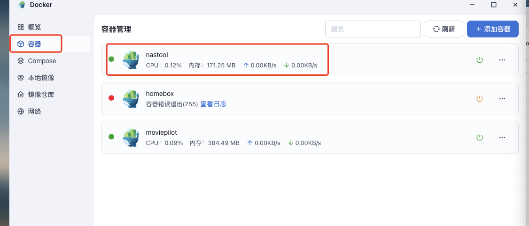Viewport: 529px width, 226px height.
Task: Click moviepilot upload speed arrow
Action: pyautogui.click(x=250, y=143)
